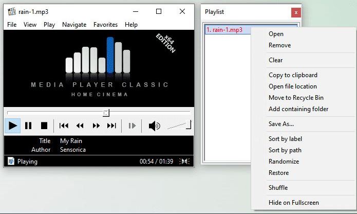Choose Remove from the context menu

coord(279,45)
